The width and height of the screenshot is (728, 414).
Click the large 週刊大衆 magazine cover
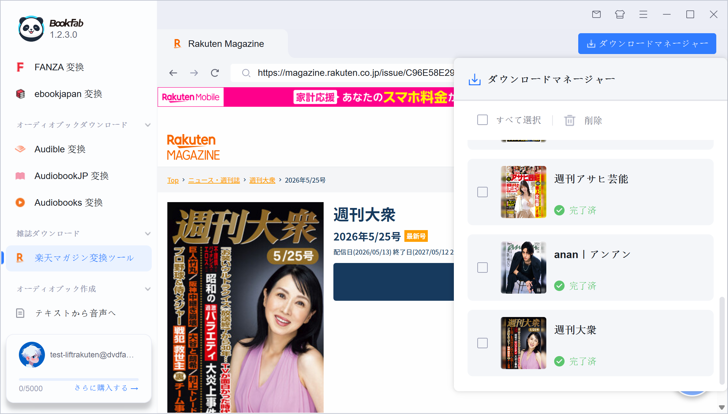pos(245,307)
